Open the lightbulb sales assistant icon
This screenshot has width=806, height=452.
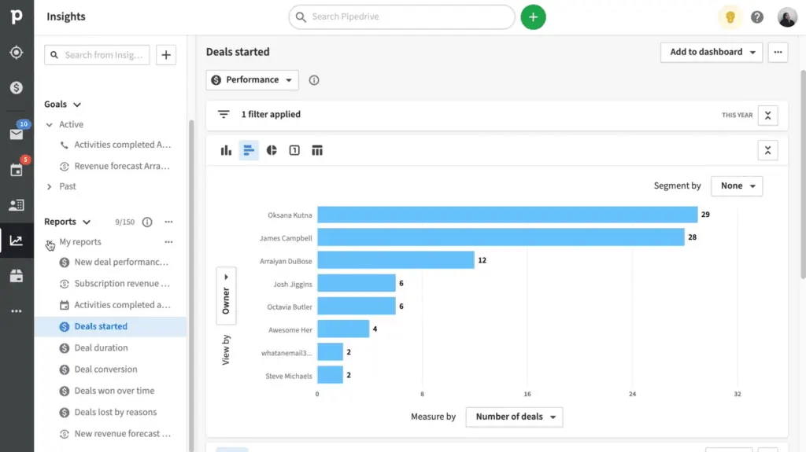pos(730,17)
